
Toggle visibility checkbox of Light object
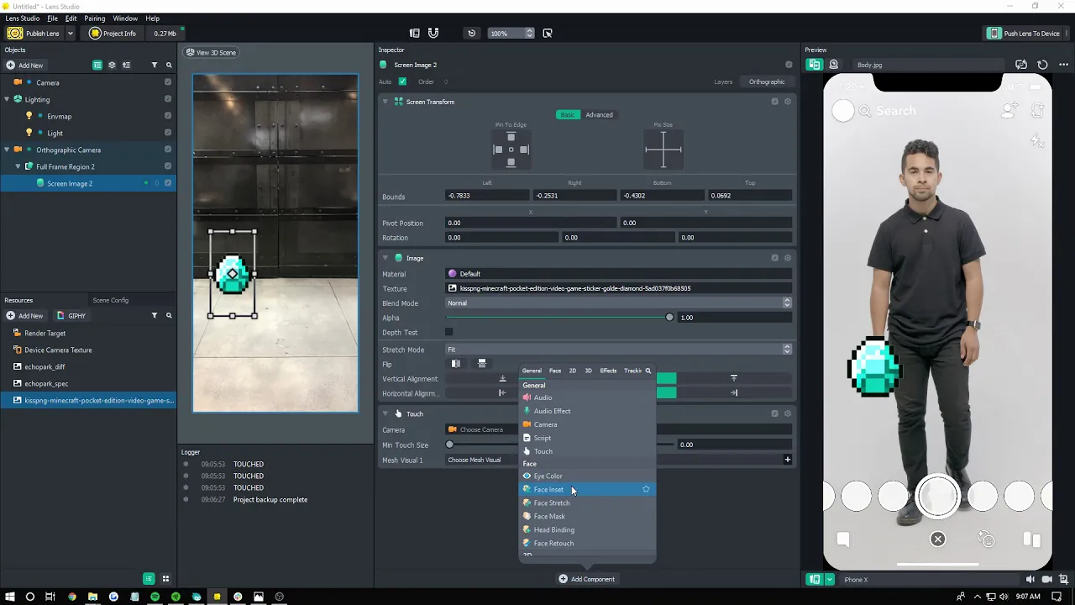168,133
